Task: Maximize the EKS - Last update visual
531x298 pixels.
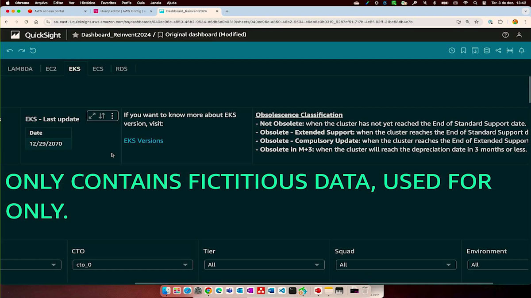Action: click(92, 116)
